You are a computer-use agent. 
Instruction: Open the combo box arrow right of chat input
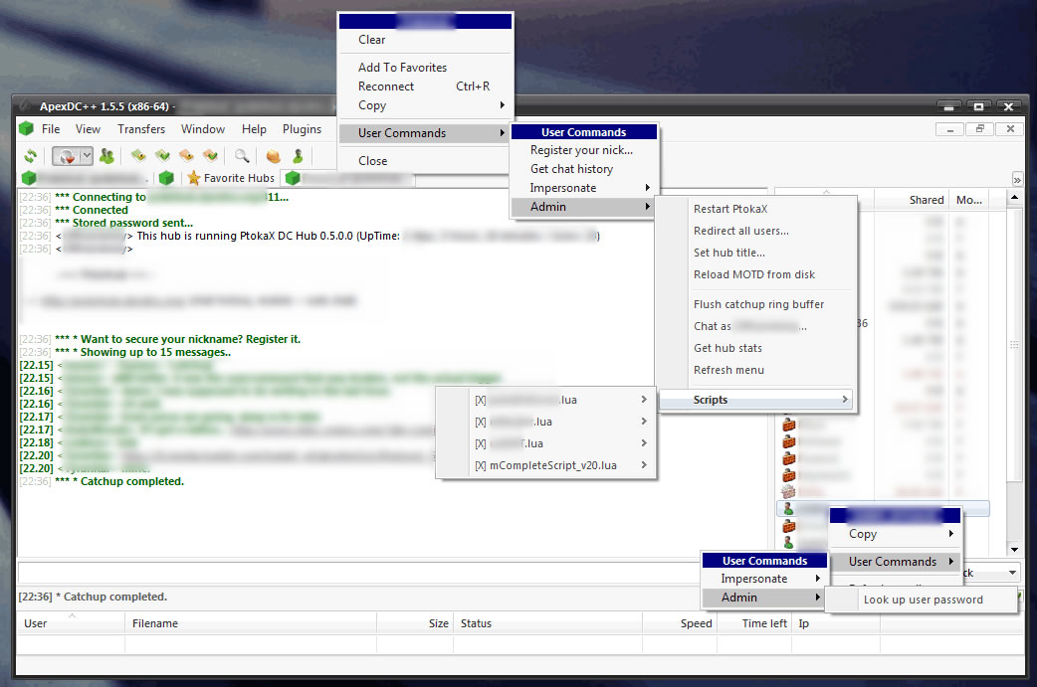point(1012,573)
